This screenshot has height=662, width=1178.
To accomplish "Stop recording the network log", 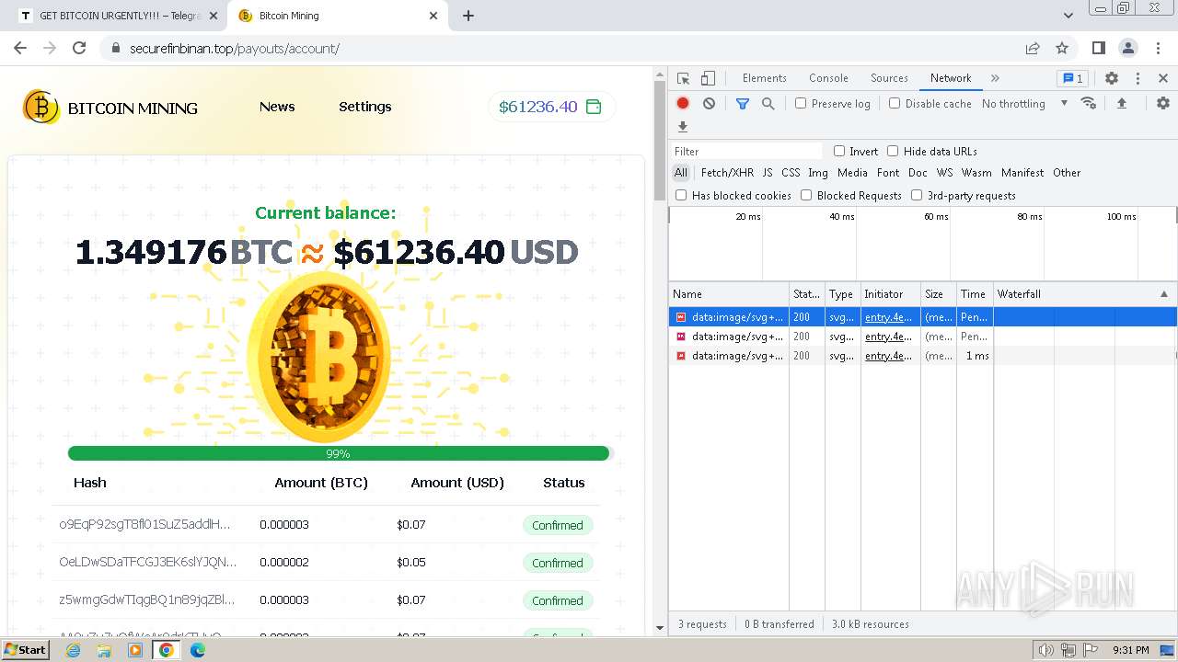I will [683, 104].
